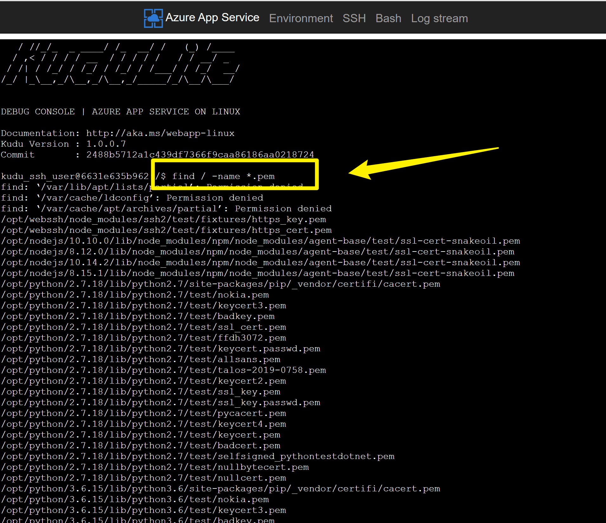Image resolution: width=606 pixels, height=523 pixels.
Task: Click the Azure App Service brand title
Action: (212, 18)
